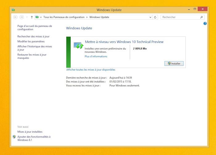
Task: Focus the Rechercher search field
Action: 181,17
